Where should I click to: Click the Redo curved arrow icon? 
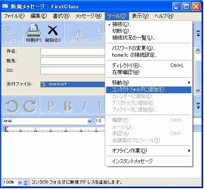click(30, 106)
